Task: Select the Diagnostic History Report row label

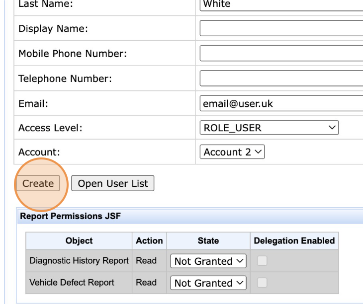Action: (x=79, y=261)
